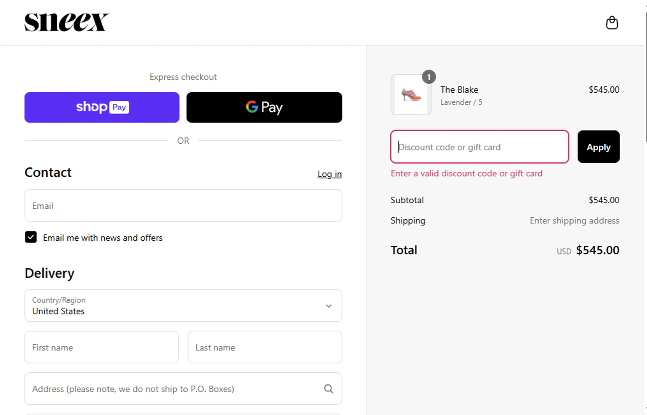647x415 pixels.
Task: Click the 'USD' currency label
Action: (x=564, y=252)
